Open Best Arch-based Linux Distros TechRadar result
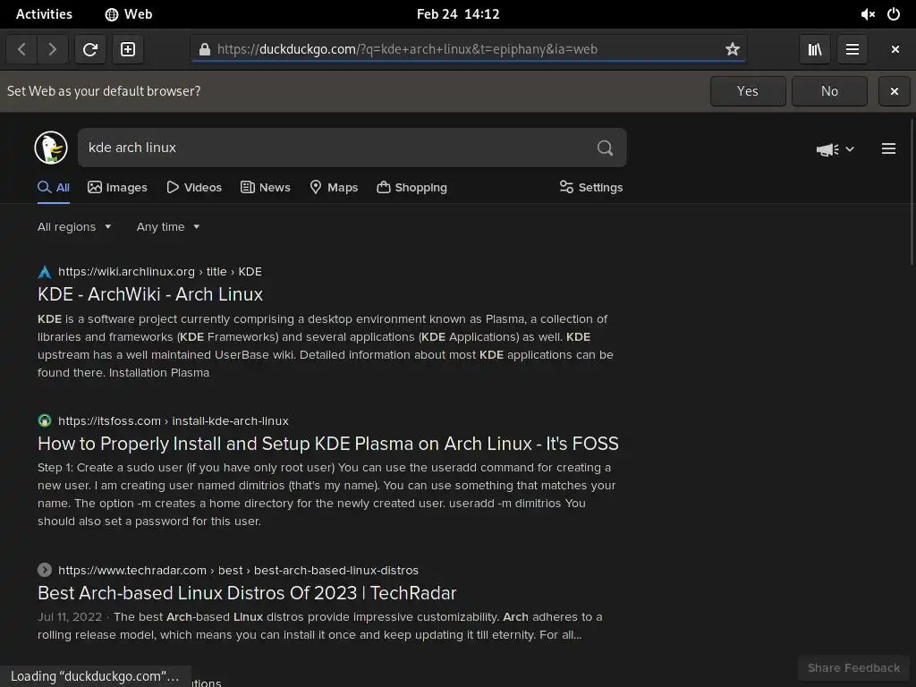 pos(247,593)
